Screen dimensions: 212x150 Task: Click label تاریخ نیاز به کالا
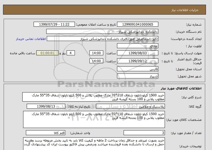[x=79, y=107]
